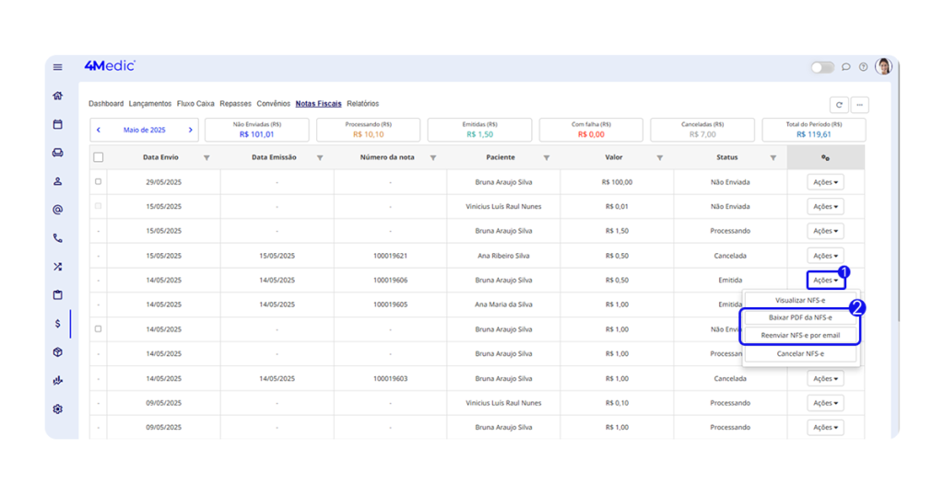Switch to the Convênios tab

tap(273, 104)
